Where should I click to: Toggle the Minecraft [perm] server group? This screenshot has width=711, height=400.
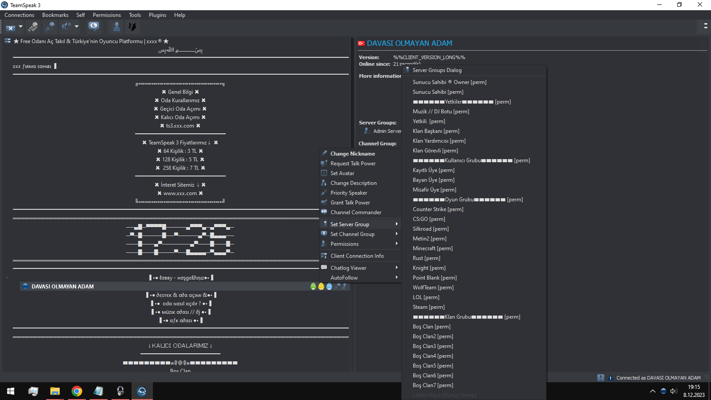(474, 248)
